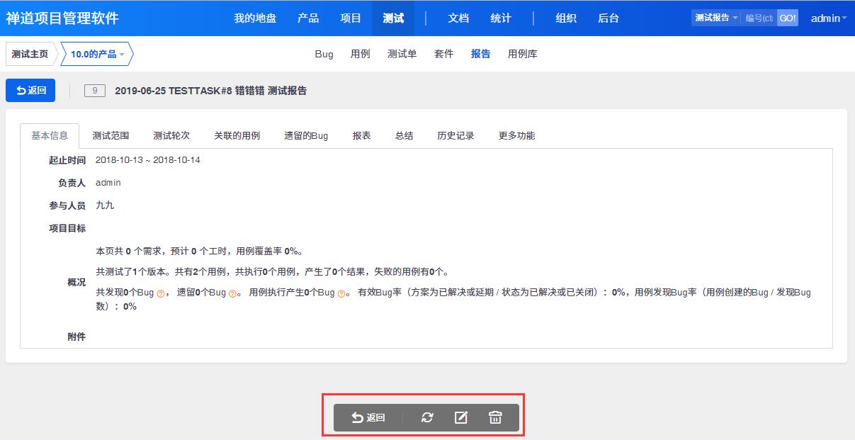Screen dimensions: 855x440
Task: Click the 测试主页 breadcrumb link
Action: pyautogui.click(x=30, y=54)
